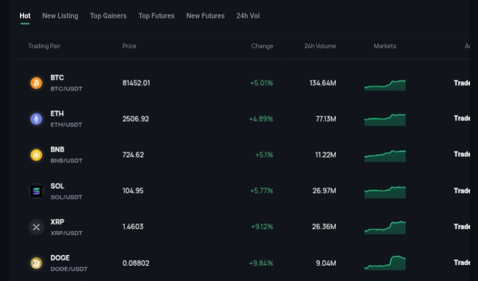Click the 77.13M volume value
This screenshot has height=281, width=478.
coord(326,119)
